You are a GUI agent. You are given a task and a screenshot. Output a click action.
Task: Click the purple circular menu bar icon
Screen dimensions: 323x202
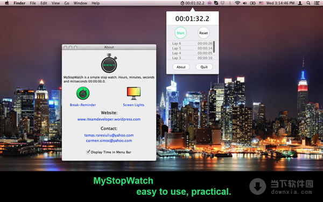tap(209, 3)
